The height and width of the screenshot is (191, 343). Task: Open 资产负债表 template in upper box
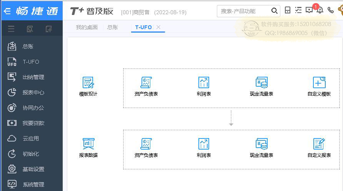coord(146,86)
